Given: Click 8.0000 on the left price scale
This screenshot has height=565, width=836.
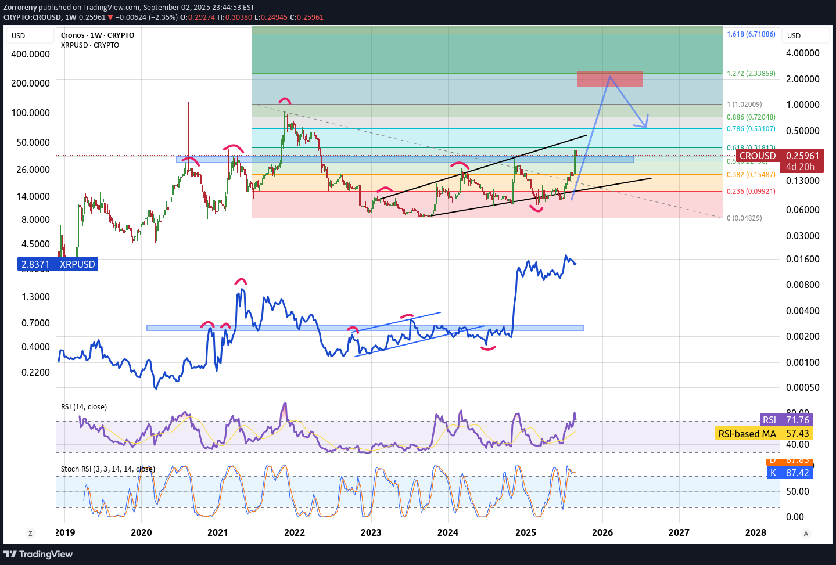Looking at the screenshot, I should pyautogui.click(x=35, y=219).
